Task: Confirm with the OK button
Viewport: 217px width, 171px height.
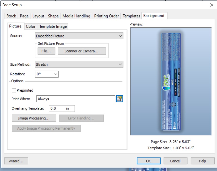Action: pos(149,161)
